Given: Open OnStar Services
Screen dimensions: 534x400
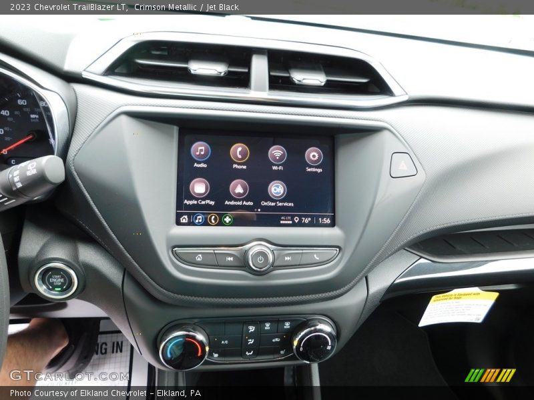Looking at the screenshot, I should click(277, 190).
